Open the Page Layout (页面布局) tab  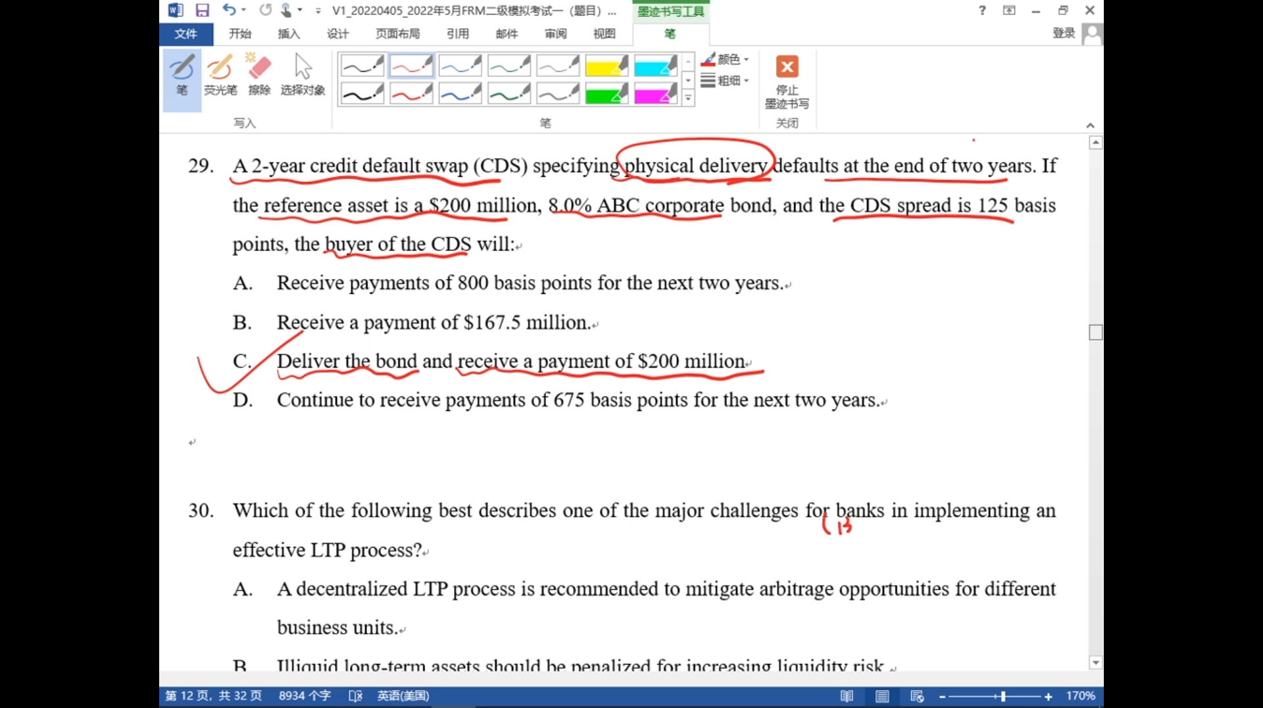coord(397,34)
